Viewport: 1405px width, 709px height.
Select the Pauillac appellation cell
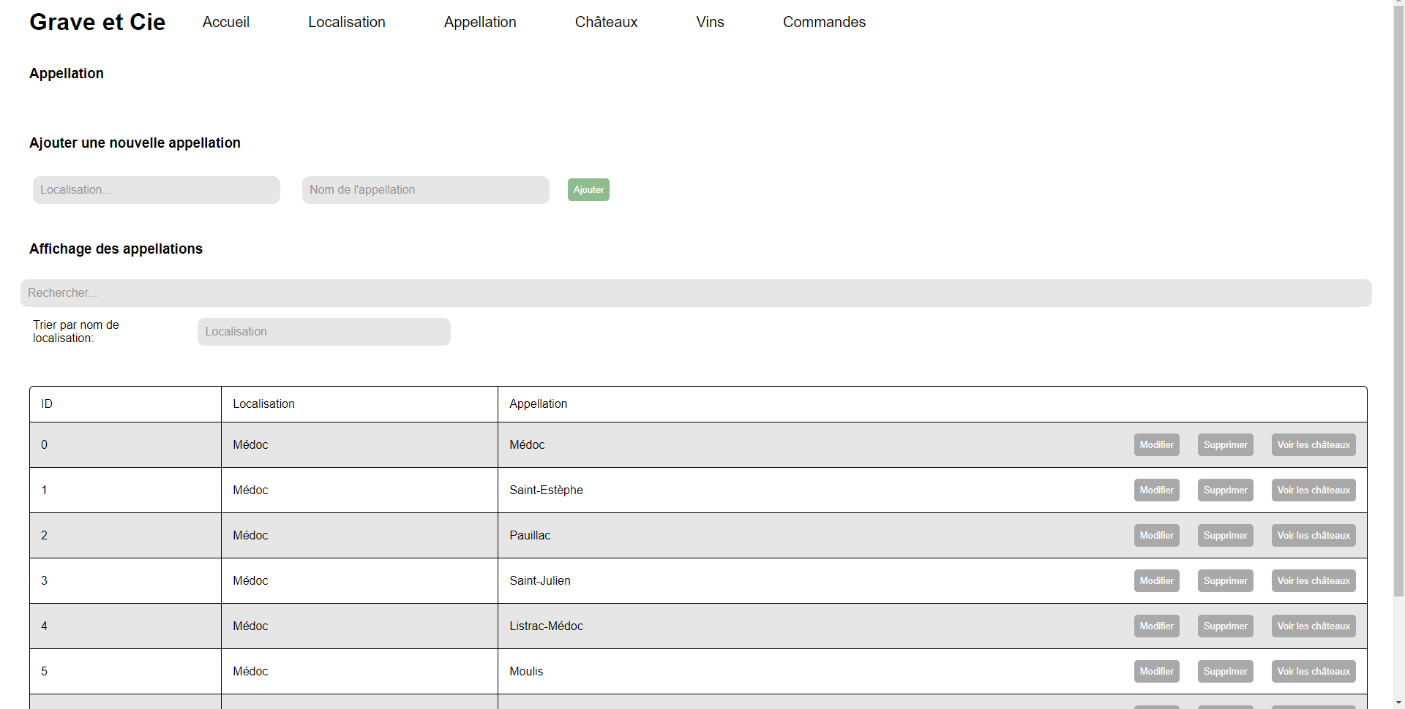click(x=530, y=536)
